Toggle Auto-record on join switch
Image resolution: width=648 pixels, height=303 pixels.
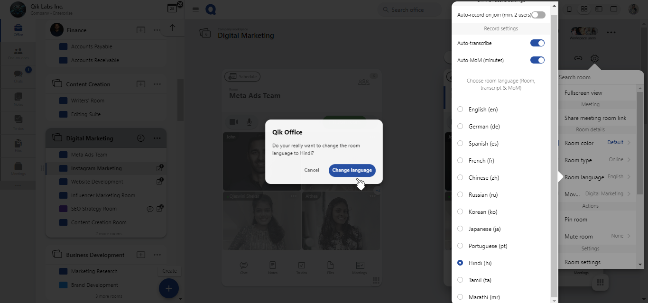[x=538, y=15]
